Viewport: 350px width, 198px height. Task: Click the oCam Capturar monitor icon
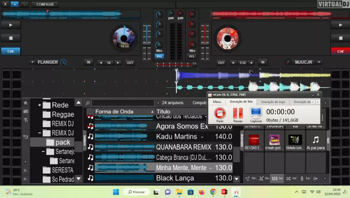tap(256, 113)
